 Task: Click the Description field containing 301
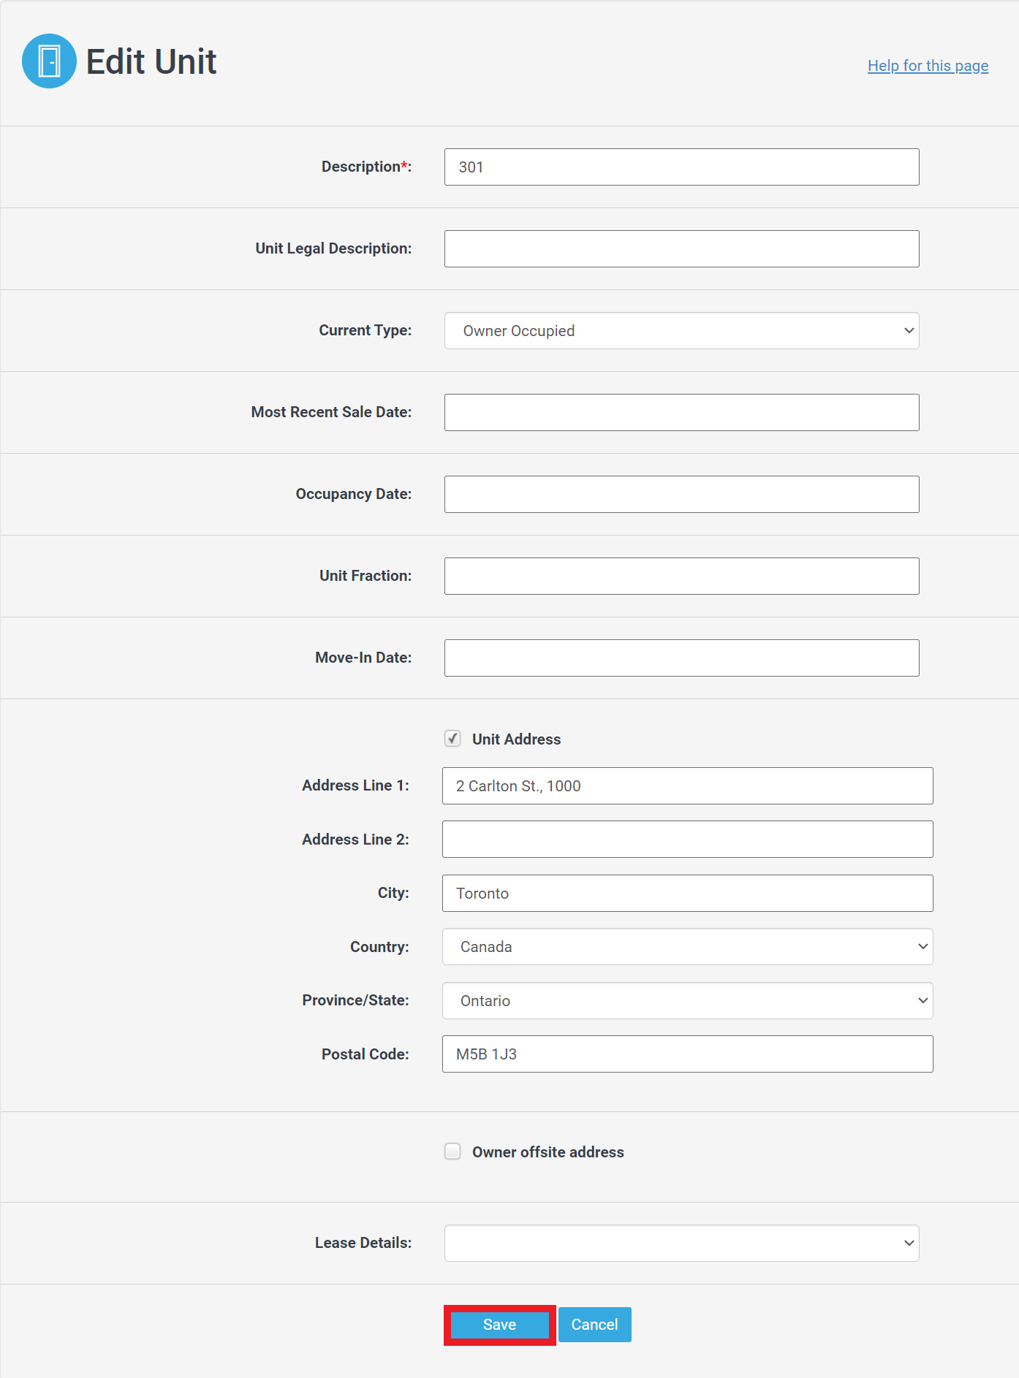681,167
